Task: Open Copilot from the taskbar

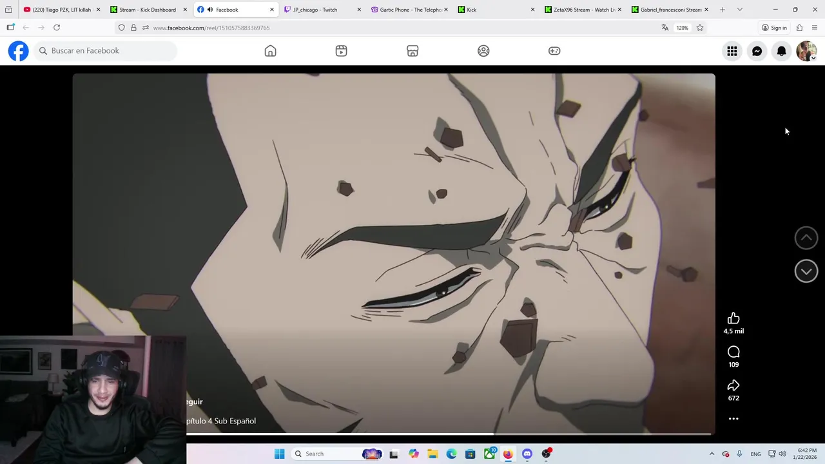Action: 413,454
